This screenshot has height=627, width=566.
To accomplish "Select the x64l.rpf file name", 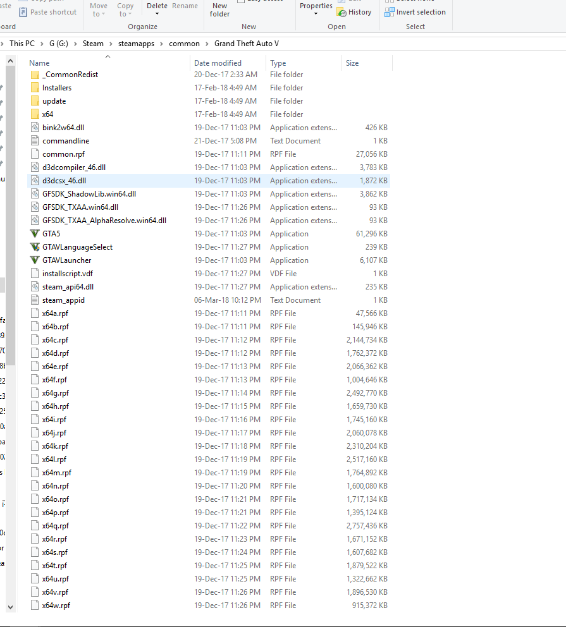I will coord(54,460).
